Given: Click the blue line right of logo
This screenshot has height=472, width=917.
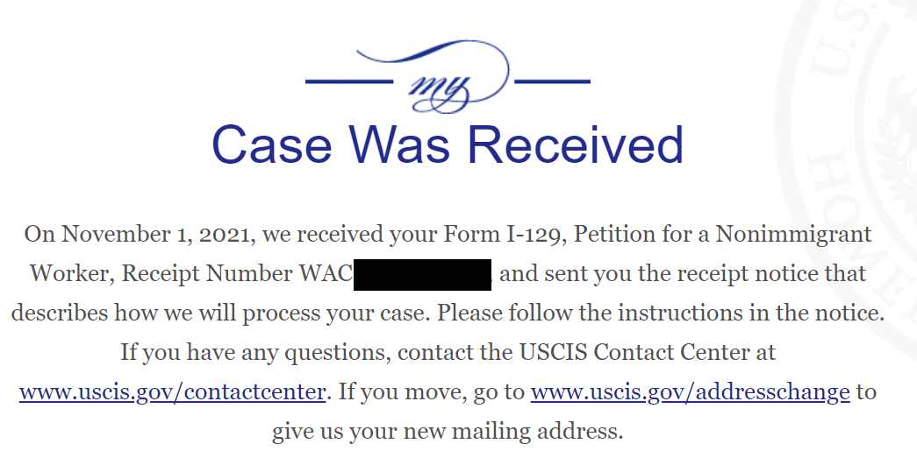Looking at the screenshot, I should coord(551,82).
